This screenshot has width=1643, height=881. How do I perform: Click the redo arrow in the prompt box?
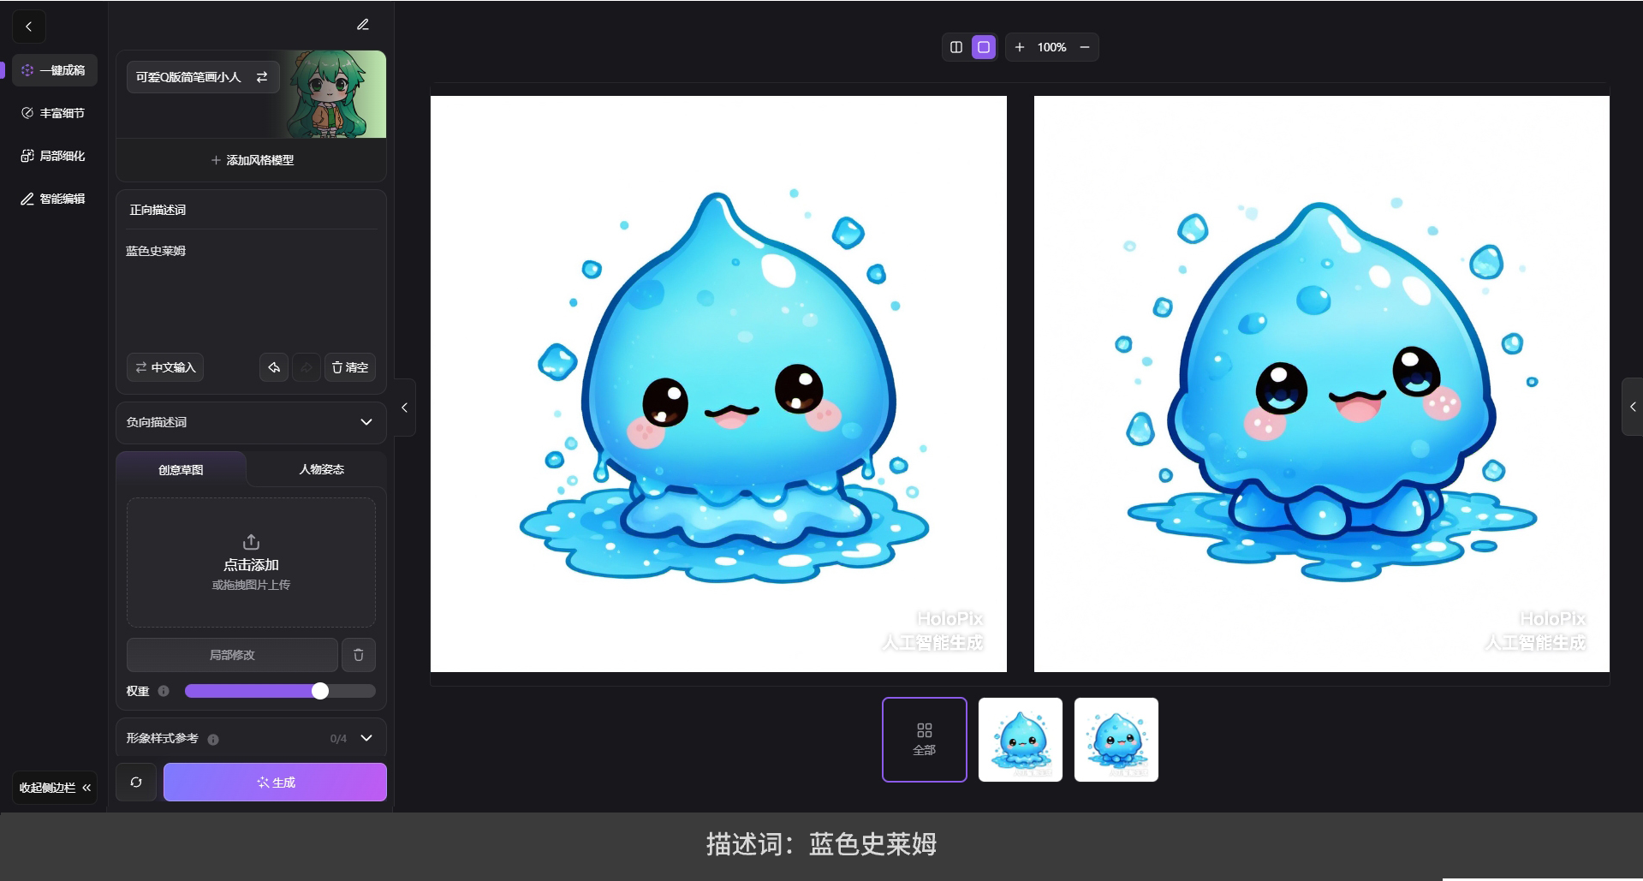pyautogui.click(x=306, y=367)
